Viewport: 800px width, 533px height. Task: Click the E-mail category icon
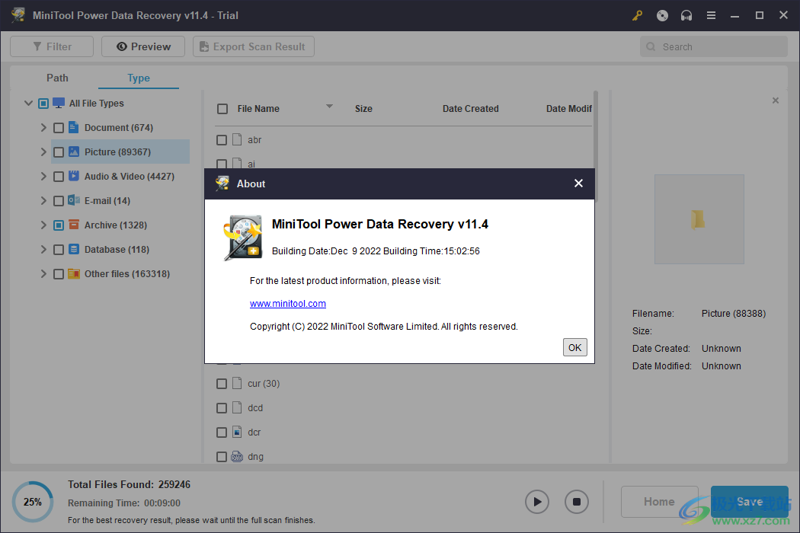pos(73,200)
